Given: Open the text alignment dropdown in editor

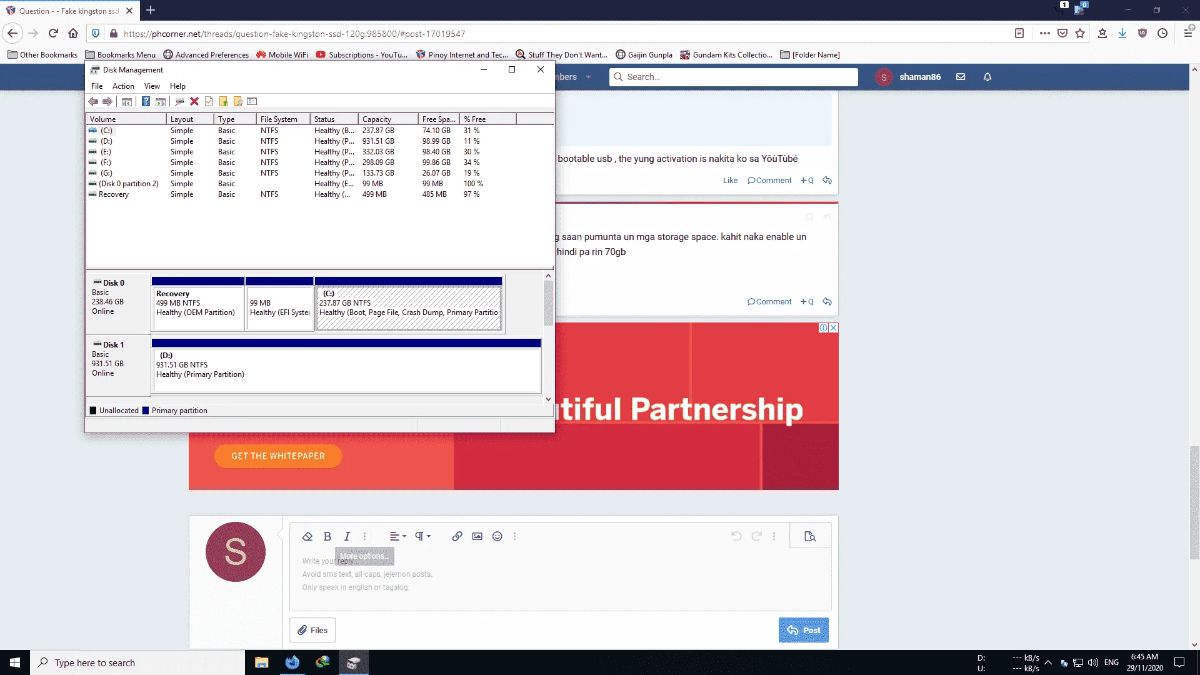Looking at the screenshot, I should pos(397,536).
